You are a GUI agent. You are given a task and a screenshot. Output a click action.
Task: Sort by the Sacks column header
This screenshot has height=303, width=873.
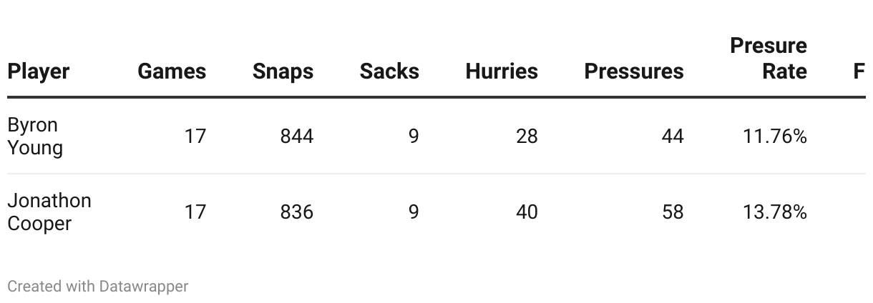tap(389, 71)
